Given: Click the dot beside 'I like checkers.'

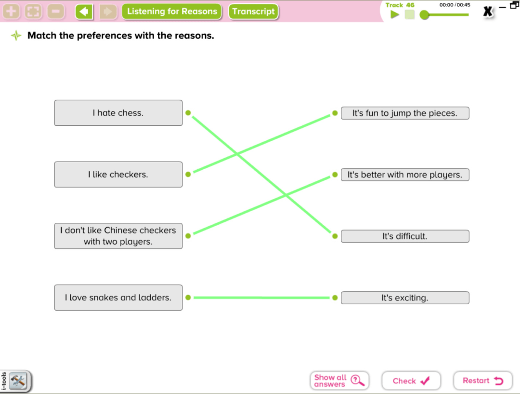Looking at the screenshot, I should point(188,175).
